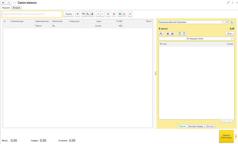Image resolution: width=238 pixels, height=144 pixels.
Task: Switch to the Возврат tab
Action: [x=17, y=7]
